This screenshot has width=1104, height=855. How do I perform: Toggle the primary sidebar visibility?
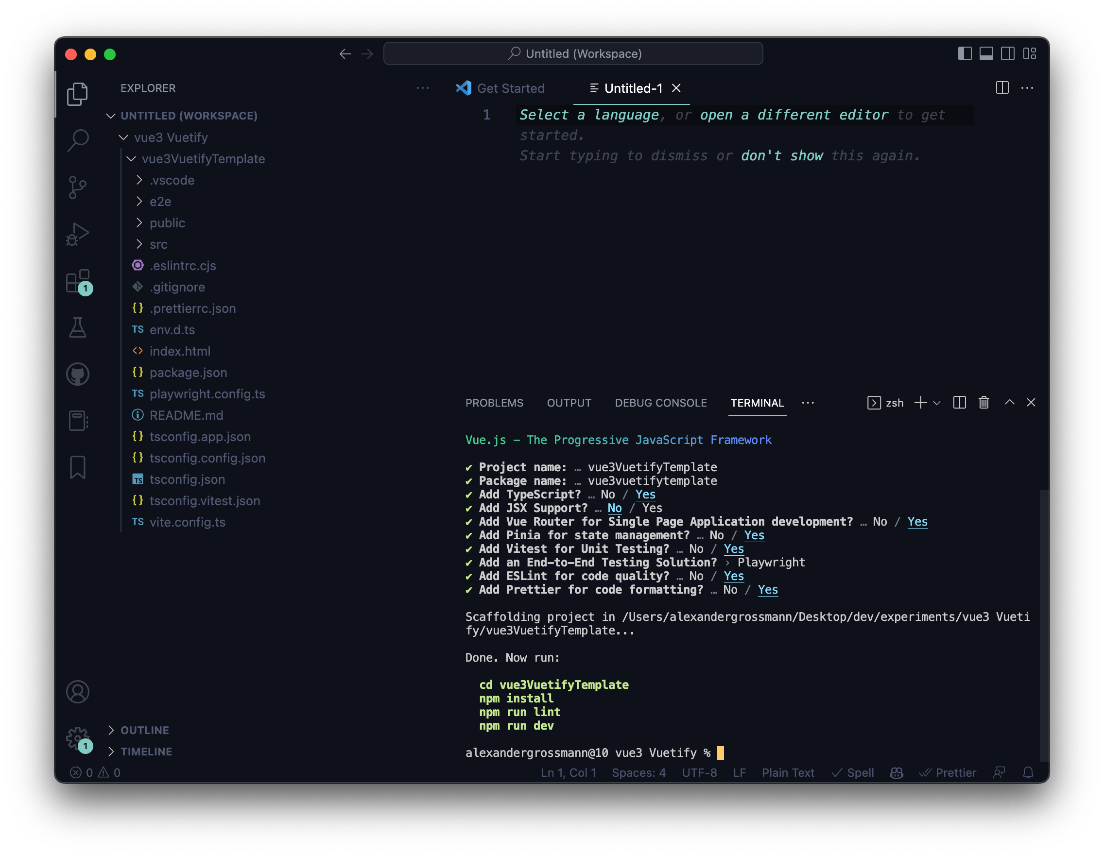pos(965,53)
